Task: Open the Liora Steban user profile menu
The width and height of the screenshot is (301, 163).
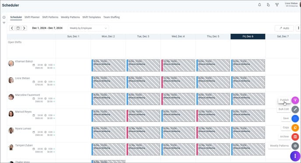Action: pos(291,5)
